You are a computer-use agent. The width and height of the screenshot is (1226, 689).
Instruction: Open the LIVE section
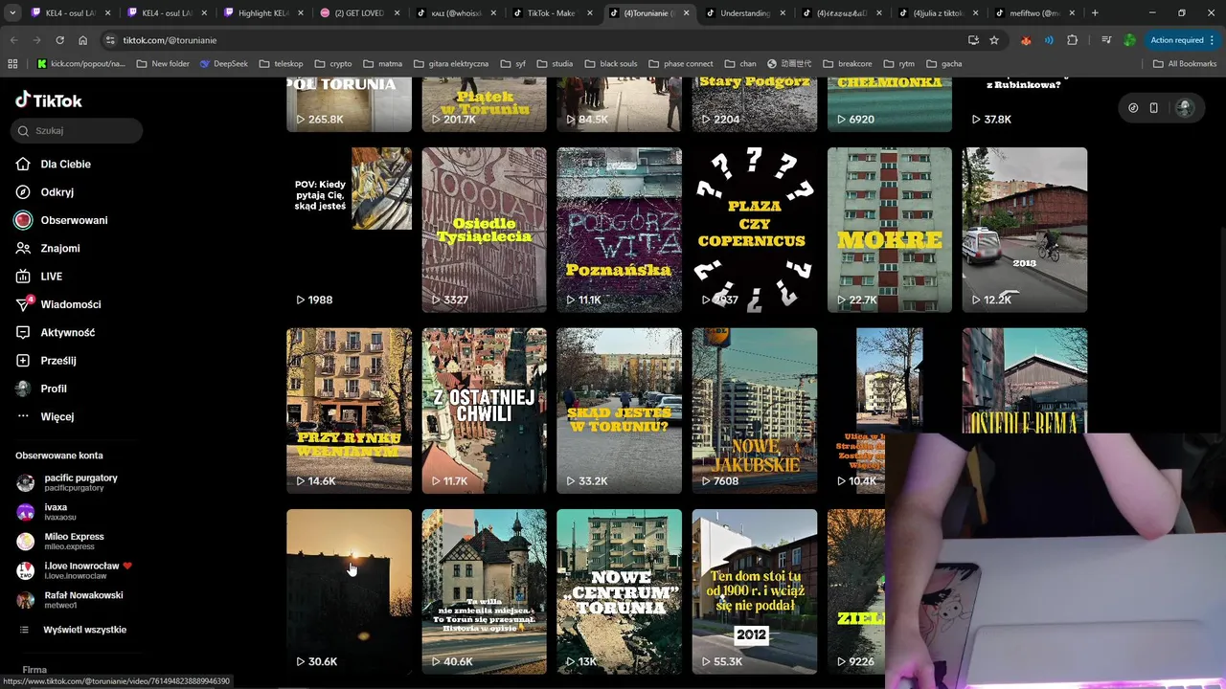coord(39,276)
